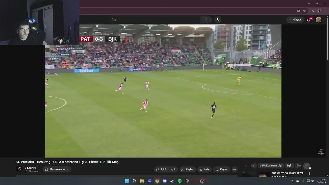Click the video title St. Patrick's - Beşiktaş

click(x=67, y=162)
